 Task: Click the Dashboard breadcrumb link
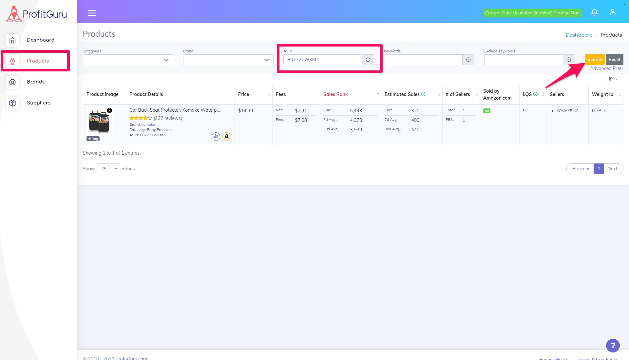point(579,35)
